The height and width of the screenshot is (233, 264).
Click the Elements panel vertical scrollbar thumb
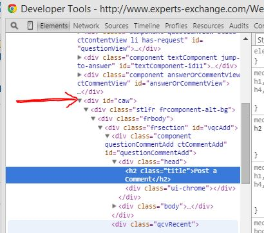(245, 144)
